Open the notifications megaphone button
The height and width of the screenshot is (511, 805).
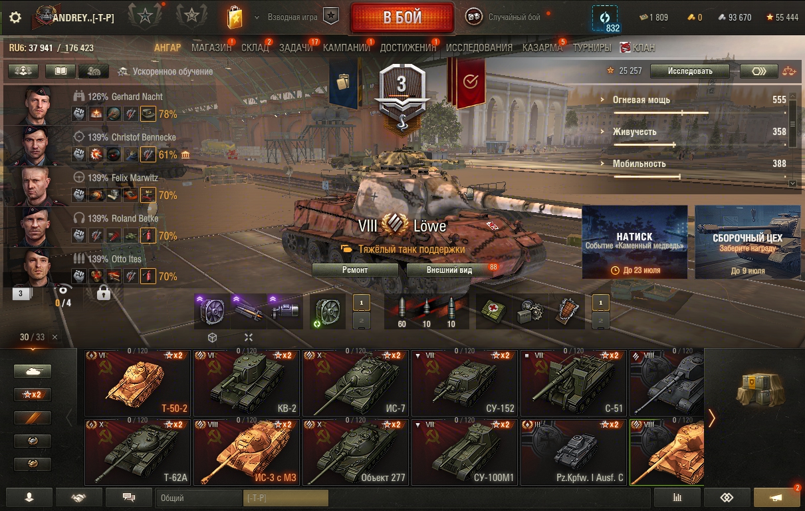(776, 497)
